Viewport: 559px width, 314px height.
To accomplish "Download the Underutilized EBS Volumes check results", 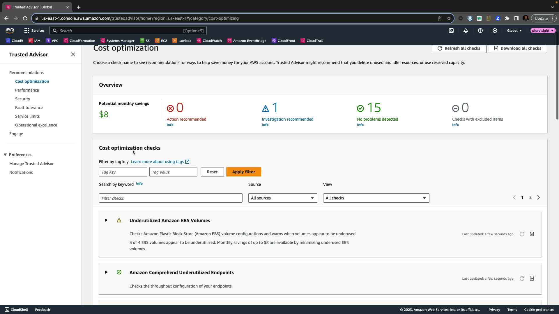I will 532,234.
